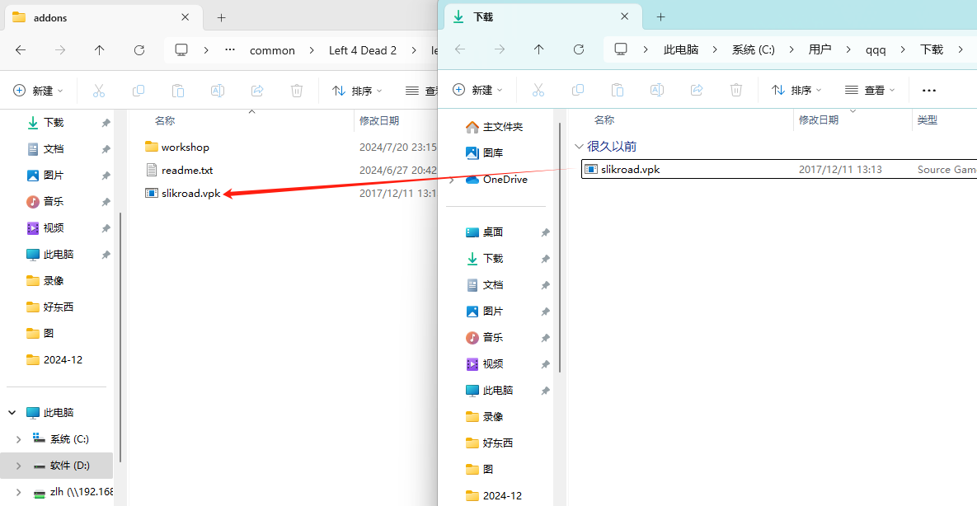Click the delete icon in 下载 toolbar
The image size is (977, 506).
click(x=736, y=90)
